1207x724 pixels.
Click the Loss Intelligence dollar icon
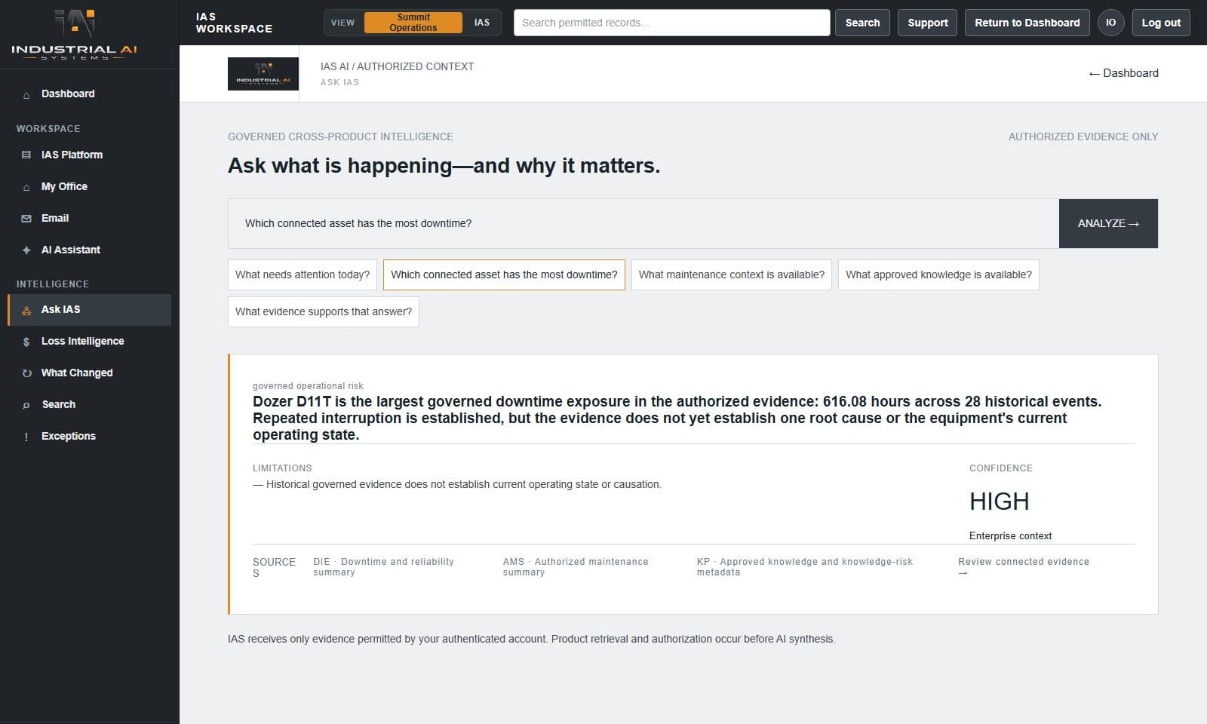(x=26, y=342)
